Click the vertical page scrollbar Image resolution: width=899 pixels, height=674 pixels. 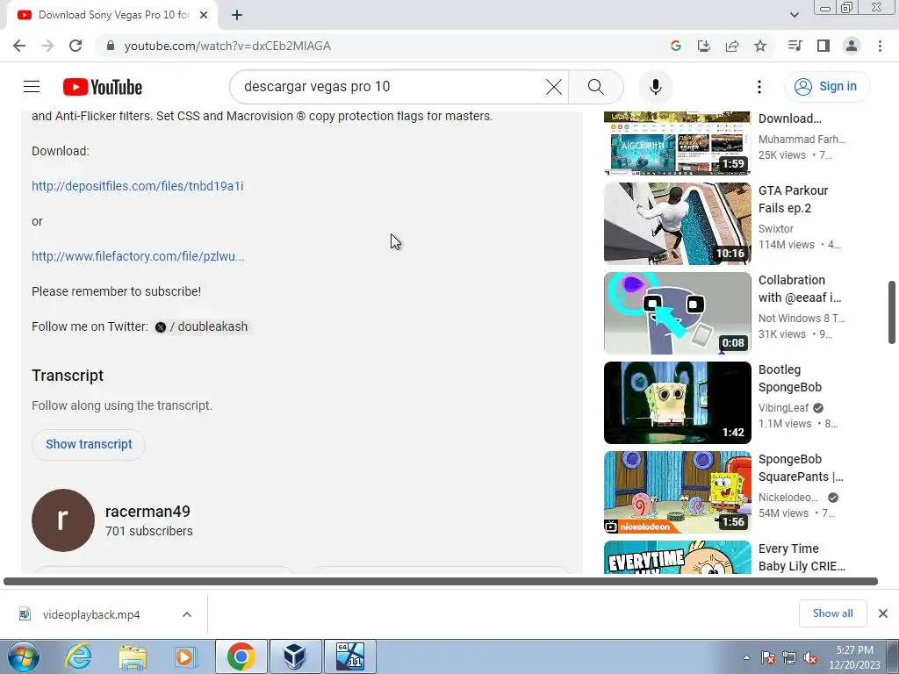(x=892, y=312)
